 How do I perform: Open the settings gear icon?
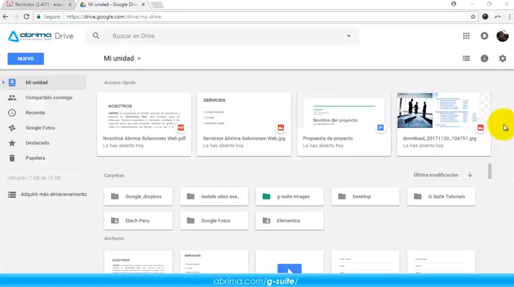[502, 59]
